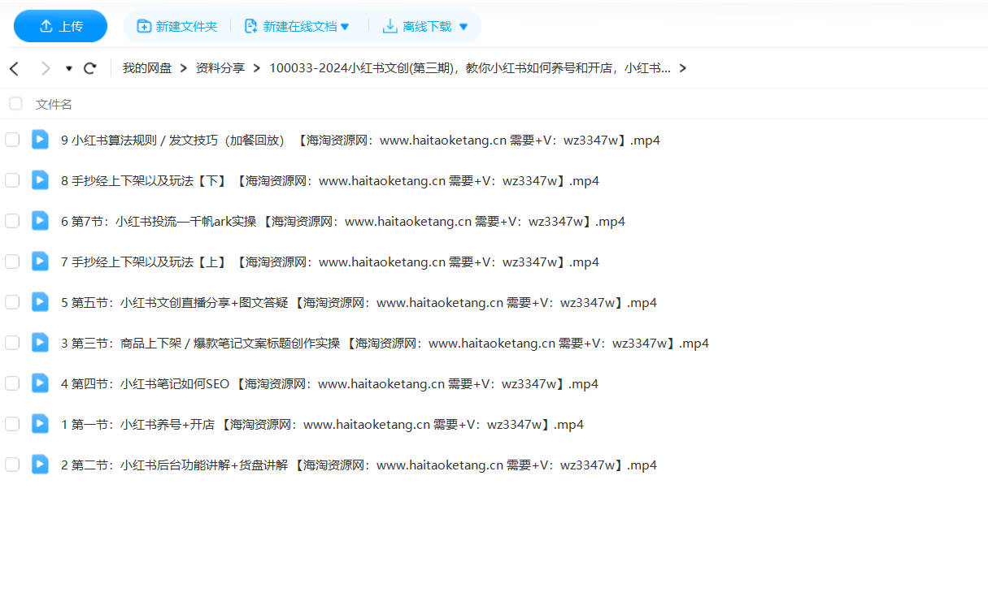This screenshot has width=988, height=614.
Task: Click video icon of 3 第三节 商品上下架
Action: tap(40, 343)
